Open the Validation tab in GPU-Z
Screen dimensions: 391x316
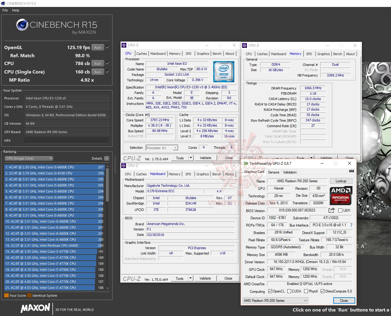(x=290, y=172)
